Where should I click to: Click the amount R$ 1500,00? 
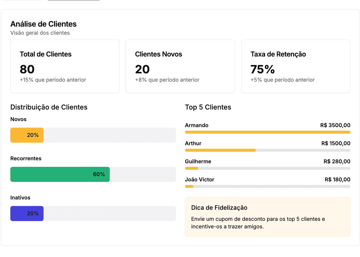tap(336, 143)
